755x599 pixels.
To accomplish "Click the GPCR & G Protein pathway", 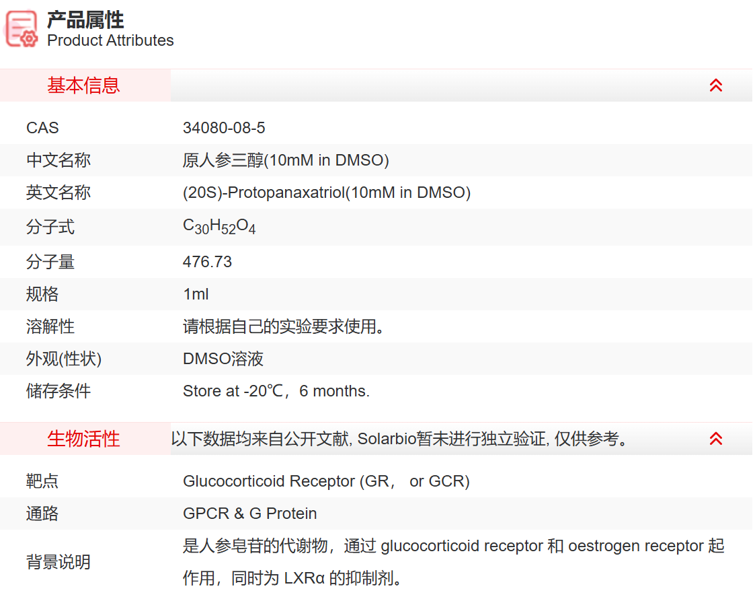I will pos(249,514).
